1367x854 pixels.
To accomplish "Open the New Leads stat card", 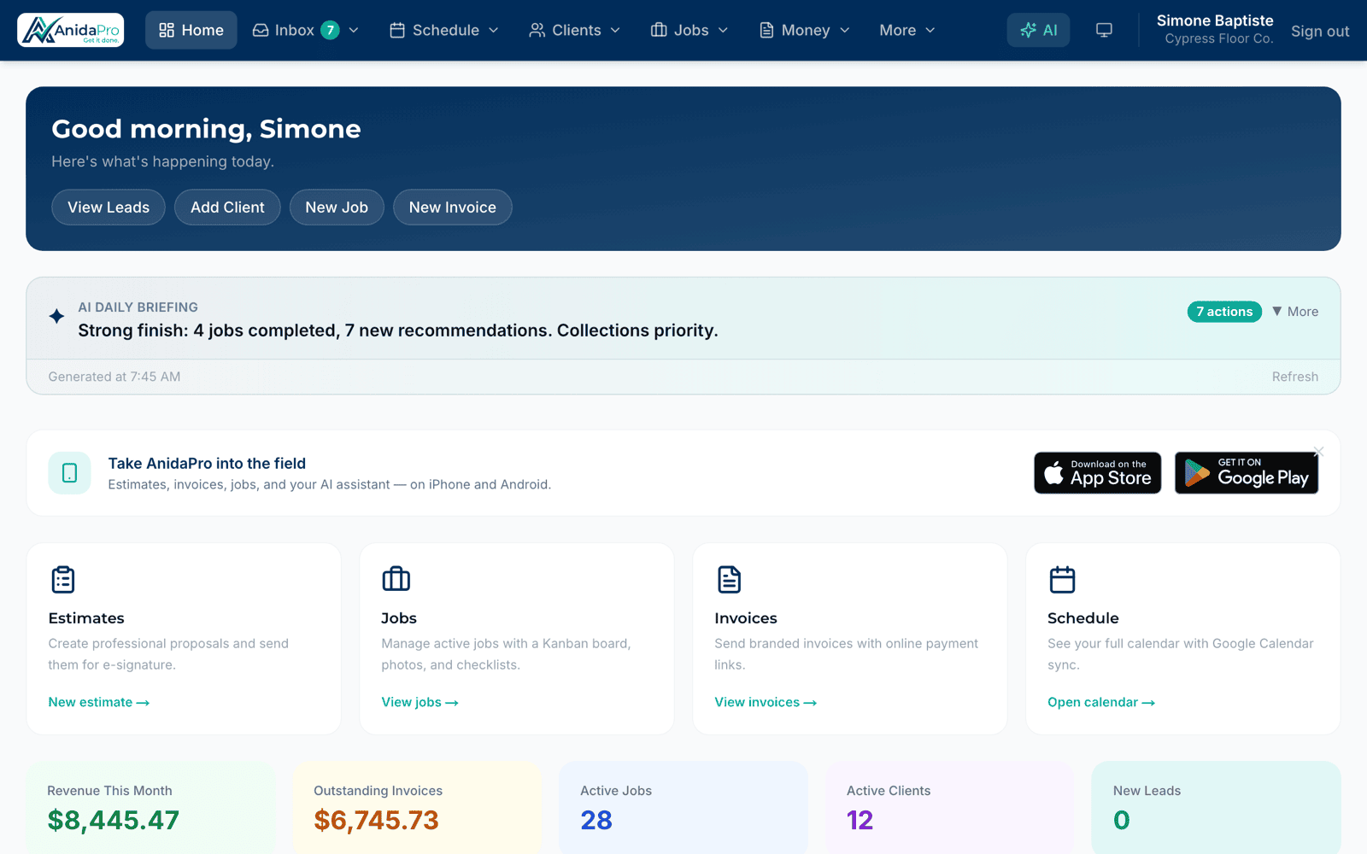I will [1217, 808].
